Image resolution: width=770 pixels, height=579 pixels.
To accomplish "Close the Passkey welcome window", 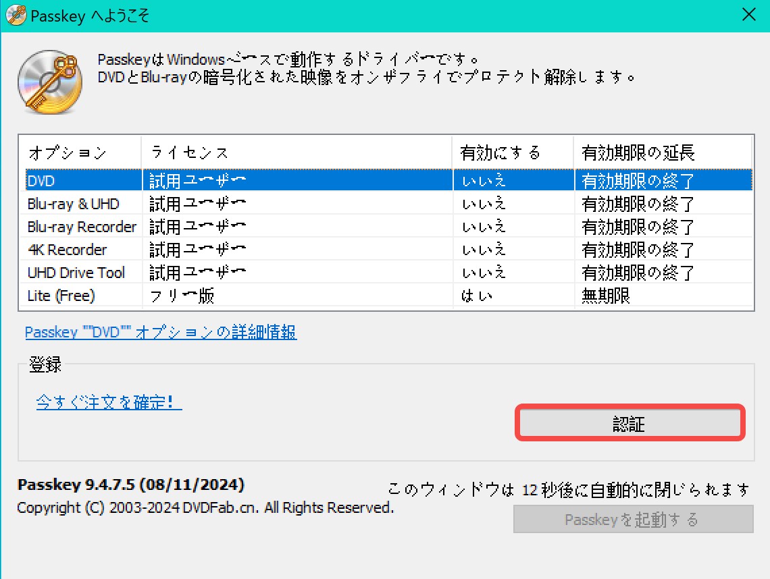I will 749,15.
